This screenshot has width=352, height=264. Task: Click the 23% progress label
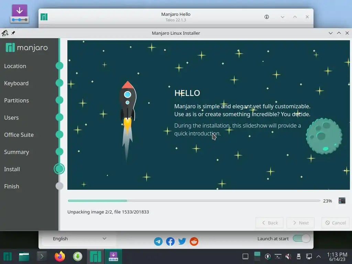(327, 201)
